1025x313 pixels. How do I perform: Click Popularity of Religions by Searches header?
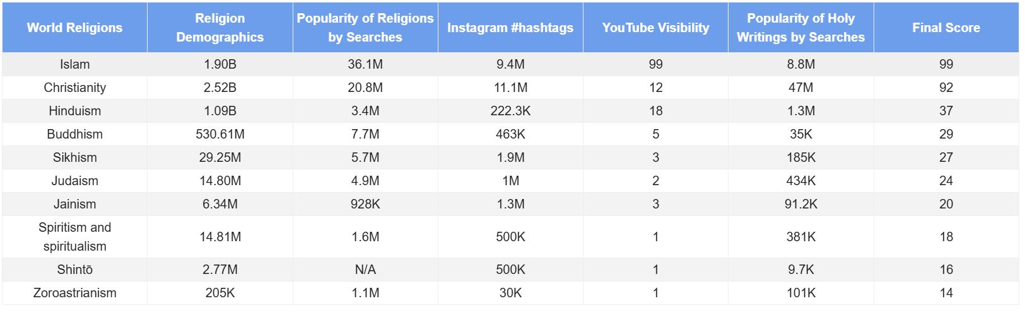(x=365, y=28)
